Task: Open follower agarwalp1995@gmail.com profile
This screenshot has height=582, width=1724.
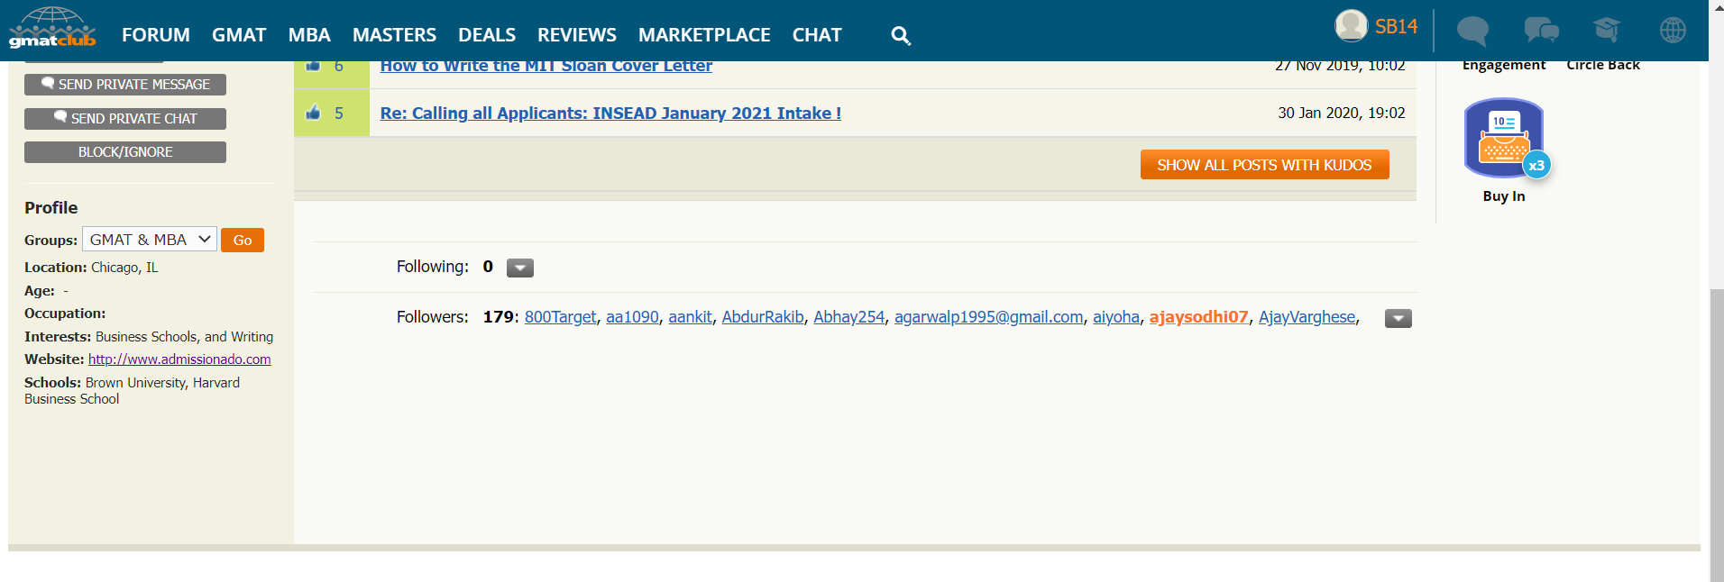Action: click(x=989, y=317)
